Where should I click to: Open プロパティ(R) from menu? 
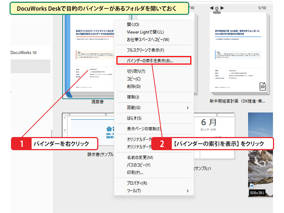137,183
